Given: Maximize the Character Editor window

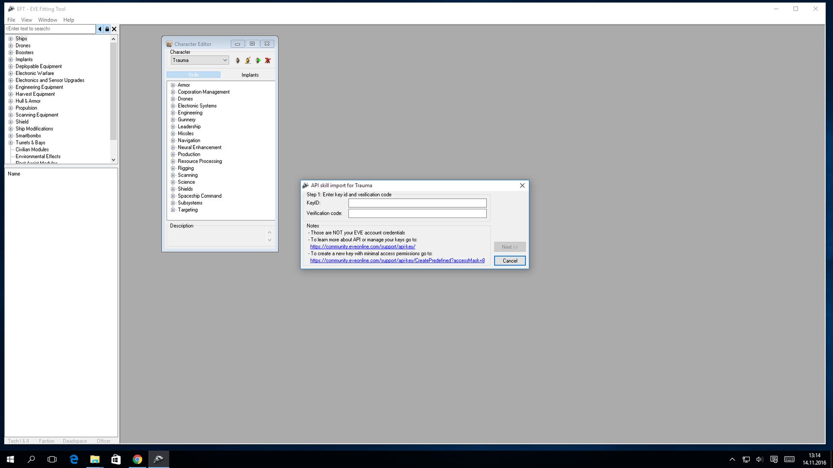Looking at the screenshot, I should (252, 44).
